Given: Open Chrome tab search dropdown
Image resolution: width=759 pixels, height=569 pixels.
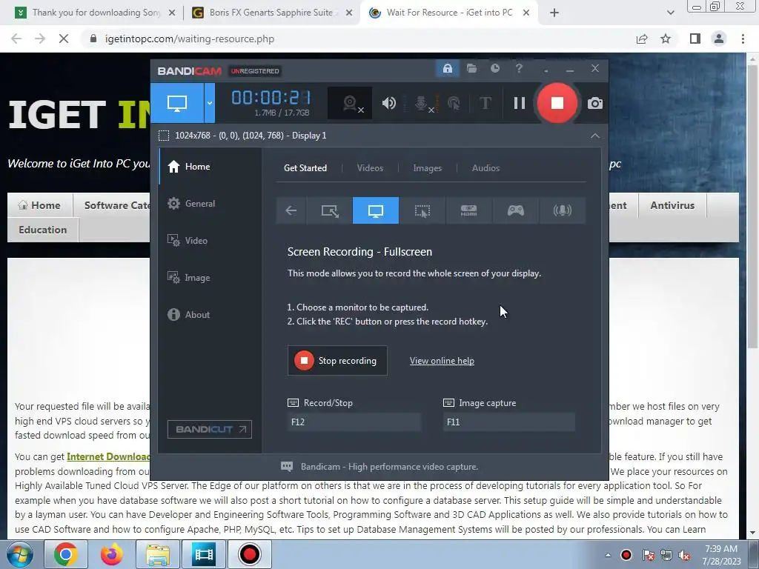Looking at the screenshot, I should 670,13.
